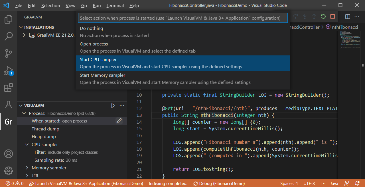The width and height of the screenshot is (365, 187).
Task: Change language mode via 'Java'
Action: [x=334, y=184]
